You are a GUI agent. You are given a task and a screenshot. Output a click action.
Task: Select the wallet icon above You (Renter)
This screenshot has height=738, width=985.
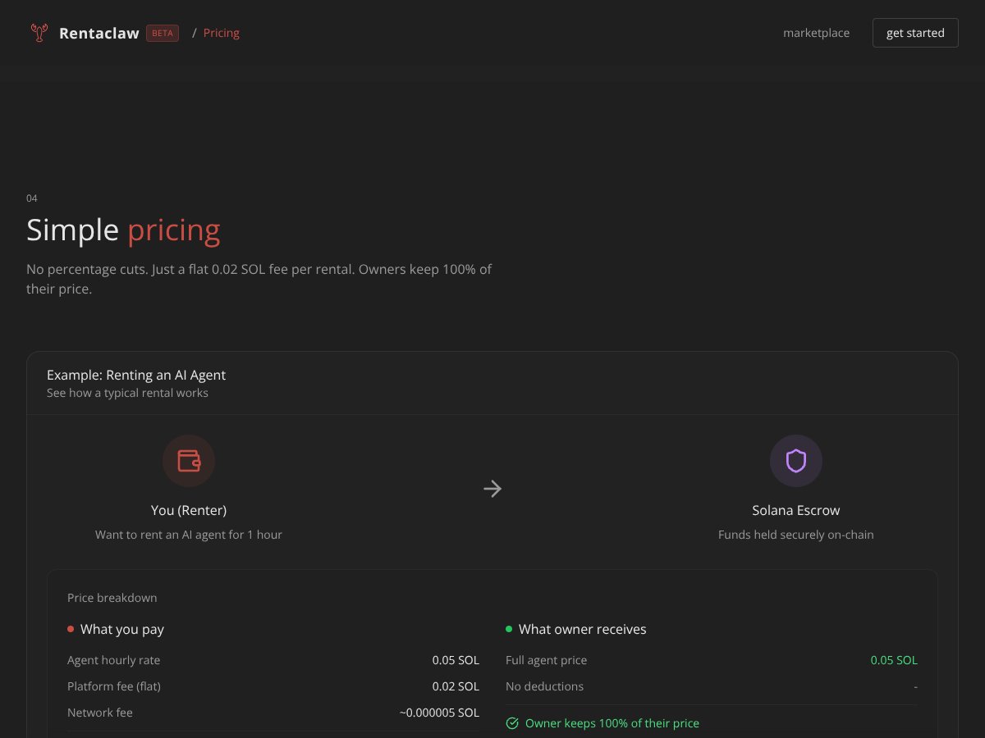point(189,461)
